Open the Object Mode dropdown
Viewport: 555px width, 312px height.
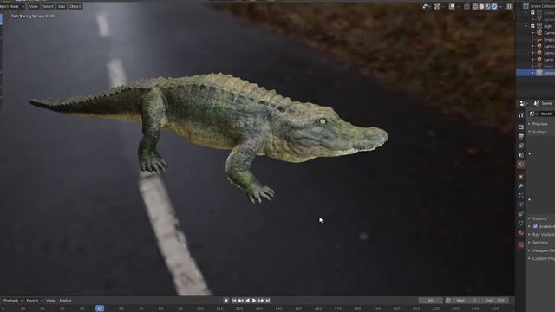coord(12,6)
